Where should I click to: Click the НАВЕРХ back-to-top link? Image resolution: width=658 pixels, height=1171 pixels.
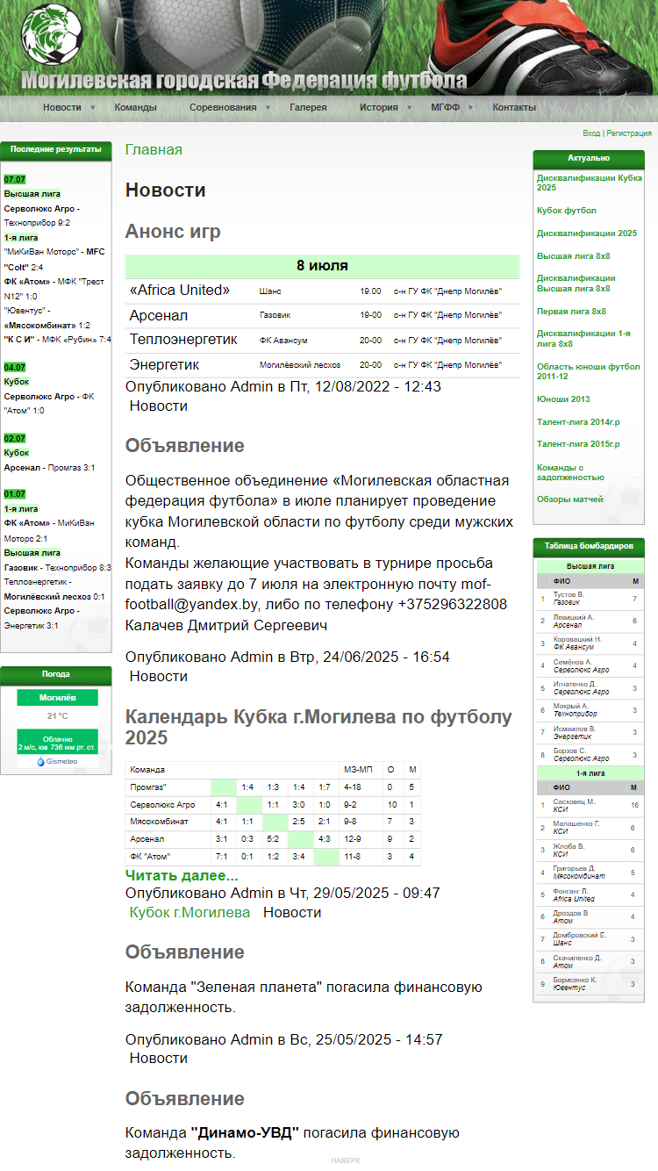click(x=345, y=1160)
